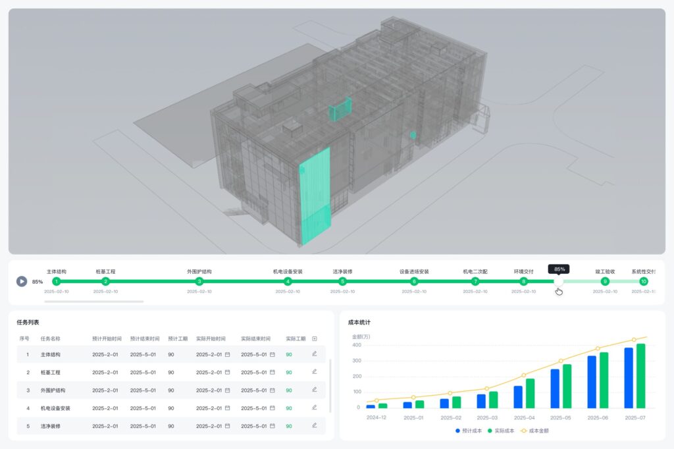The width and height of the screenshot is (674, 449).
Task: Click the 85% progress handle on the timeline
Action: (x=558, y=281)
